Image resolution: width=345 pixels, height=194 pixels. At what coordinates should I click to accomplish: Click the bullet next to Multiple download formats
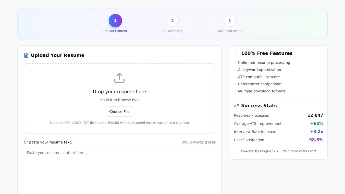(x=235, y=91)
